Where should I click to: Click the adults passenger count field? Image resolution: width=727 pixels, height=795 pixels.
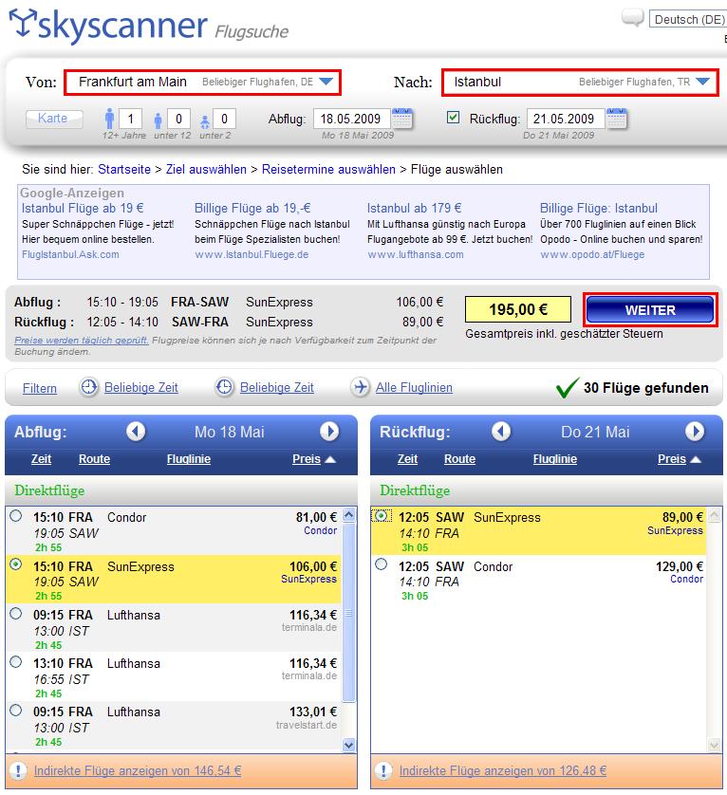(x=131, y=119)
